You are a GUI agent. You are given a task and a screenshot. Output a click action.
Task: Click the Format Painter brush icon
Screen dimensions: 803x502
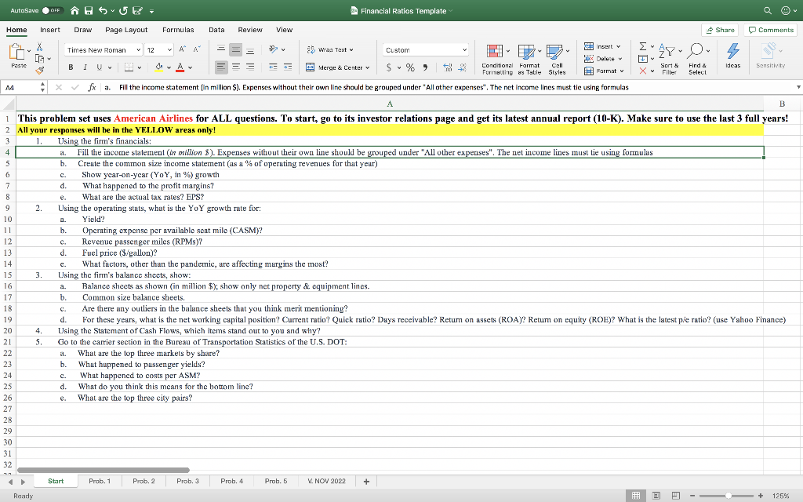(39, 70)
